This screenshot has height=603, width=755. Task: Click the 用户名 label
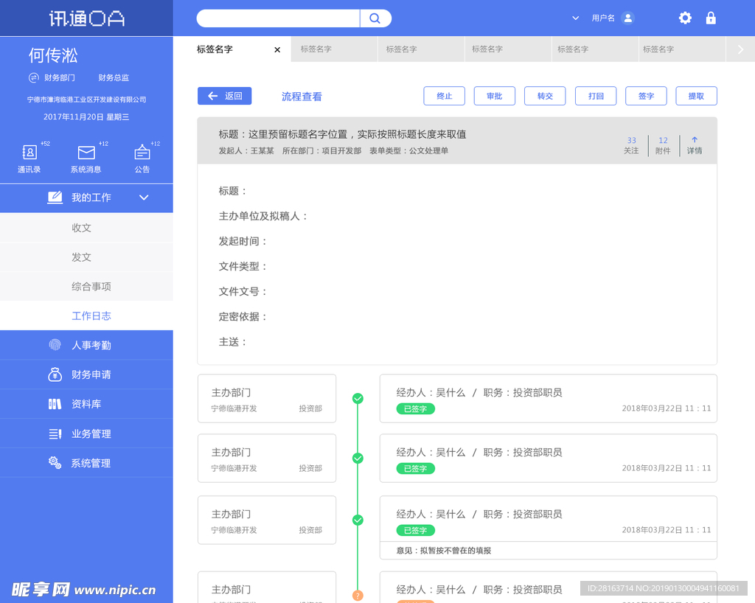click(603, 18)
